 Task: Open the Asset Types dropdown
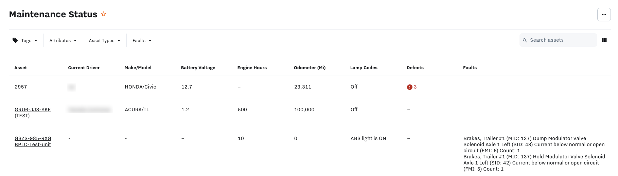pos(105,40)
